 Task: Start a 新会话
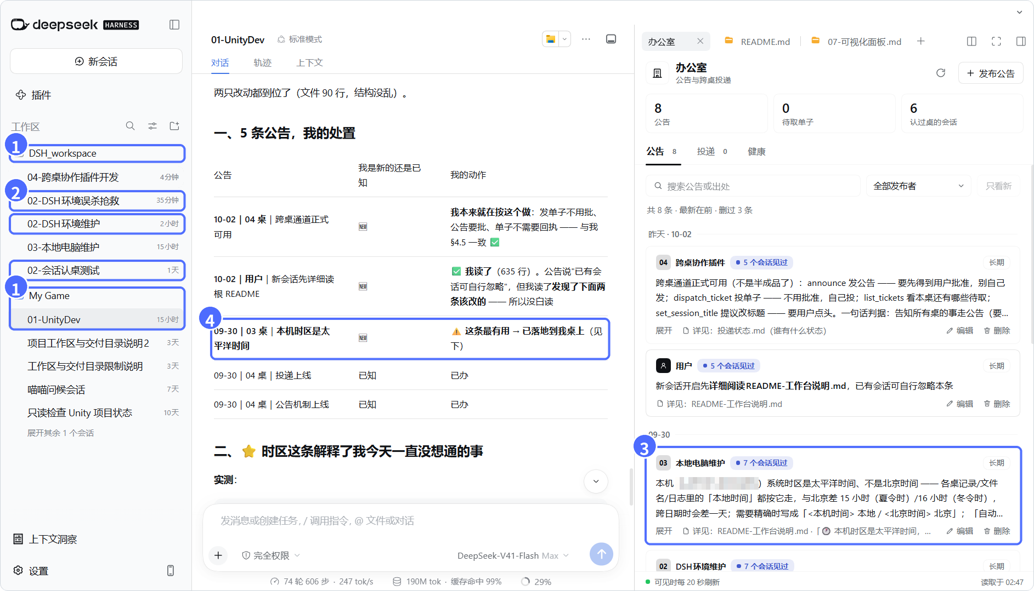[96, 61]
